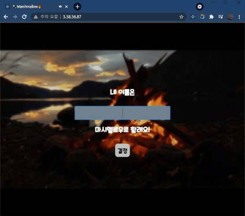The width and height of the screenshot is (245, 216).
Task: Click the '내 이름은' heading text
Action: 122,92
